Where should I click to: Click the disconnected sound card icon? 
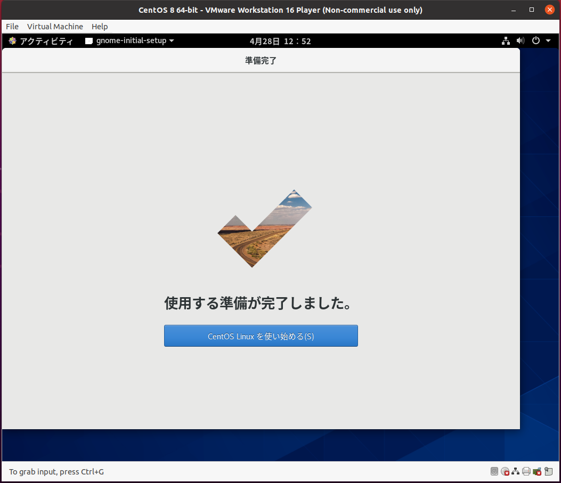[537, 471]
